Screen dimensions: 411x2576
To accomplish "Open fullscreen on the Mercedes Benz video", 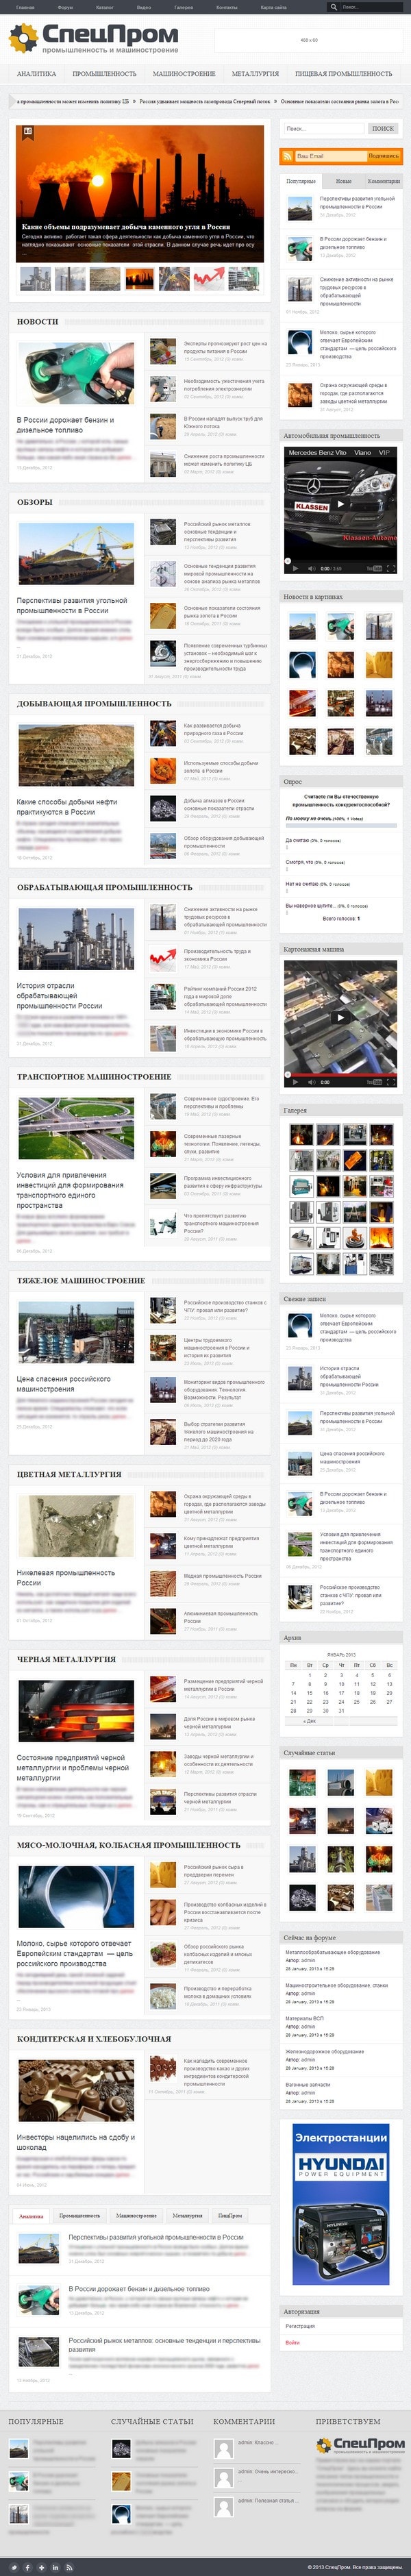I will 392,568.
